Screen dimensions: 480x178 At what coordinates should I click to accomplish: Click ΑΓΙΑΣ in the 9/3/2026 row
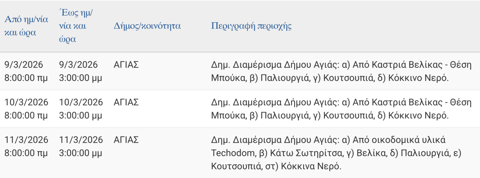click(x=126, y=65)
